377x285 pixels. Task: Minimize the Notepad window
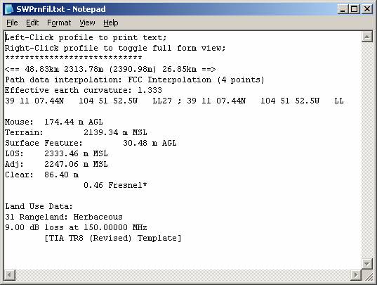(343, 9)
